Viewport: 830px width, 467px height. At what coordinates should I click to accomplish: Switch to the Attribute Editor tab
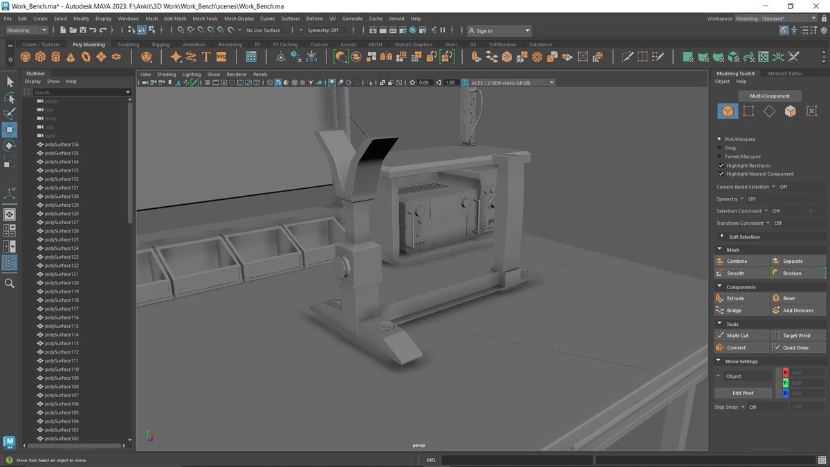pyautogui.click(x=785, y=73)
